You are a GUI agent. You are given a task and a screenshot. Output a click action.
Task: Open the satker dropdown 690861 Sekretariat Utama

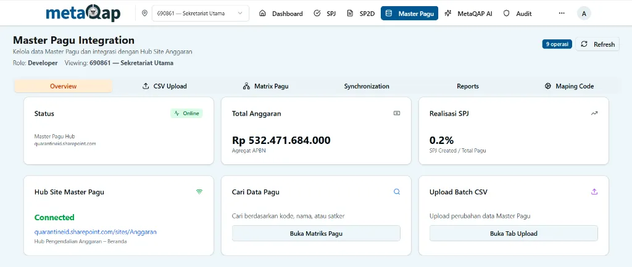tap(201, 14)
